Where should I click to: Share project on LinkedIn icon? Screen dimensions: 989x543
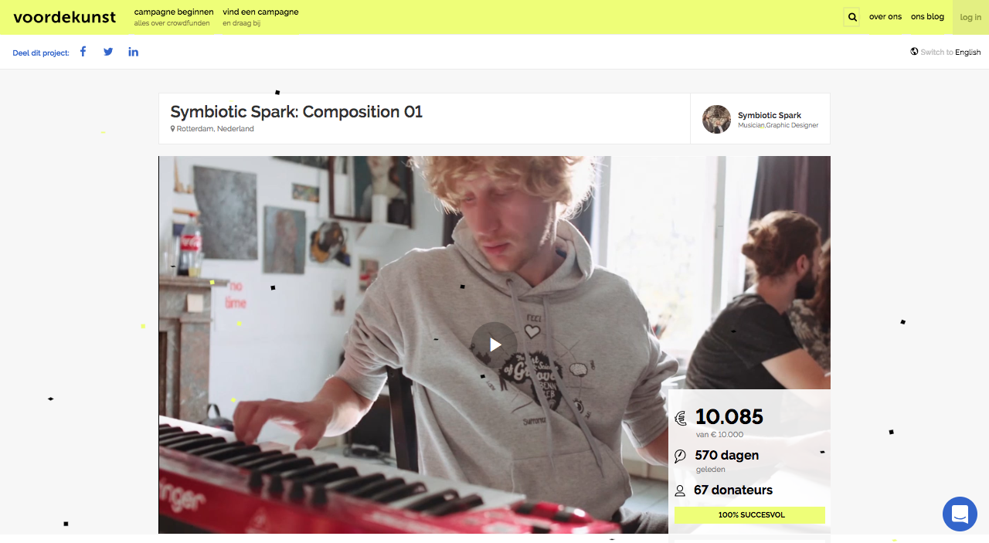pyautogui.click(x=133, y=52)
